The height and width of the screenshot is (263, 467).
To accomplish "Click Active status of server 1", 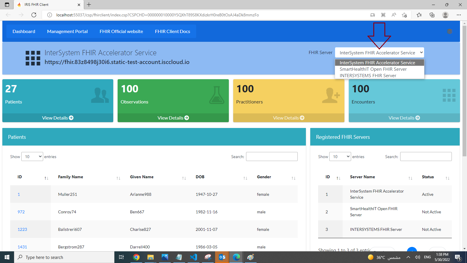I will coord(428,194).
